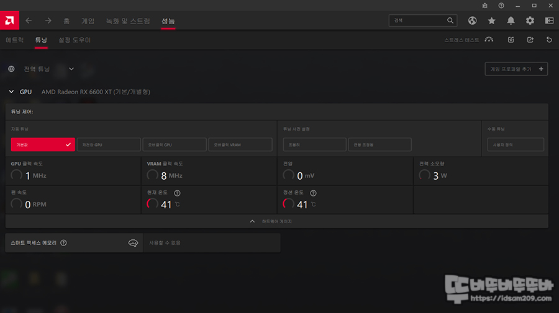
Task: Click the AMD logo home icon
Action: [9, 20]
